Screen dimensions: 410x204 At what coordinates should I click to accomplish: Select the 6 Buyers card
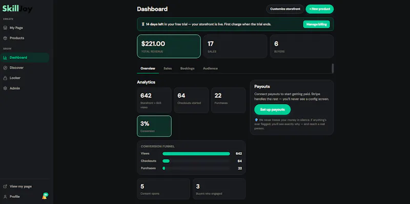click(x=302, y=46)
